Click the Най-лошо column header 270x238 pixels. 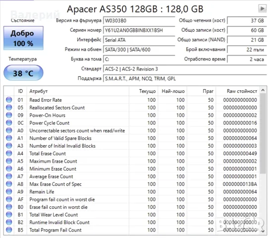pyautogui.click(x=172, y=91)
